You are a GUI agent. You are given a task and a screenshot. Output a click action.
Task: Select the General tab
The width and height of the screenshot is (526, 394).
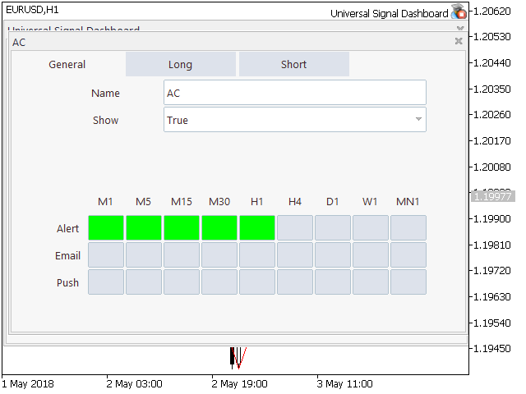point(67,65)
